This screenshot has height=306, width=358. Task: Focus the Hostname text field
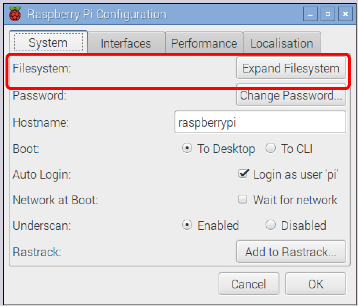[260, 122]
